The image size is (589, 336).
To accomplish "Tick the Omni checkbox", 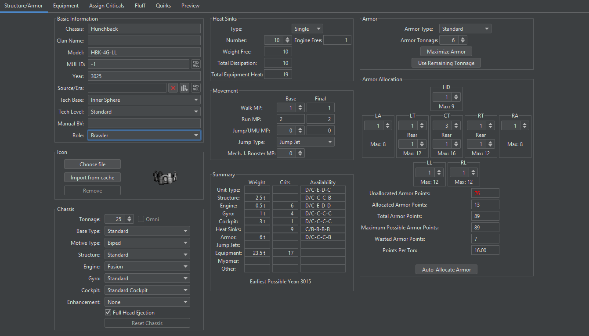I will [141, 219].
